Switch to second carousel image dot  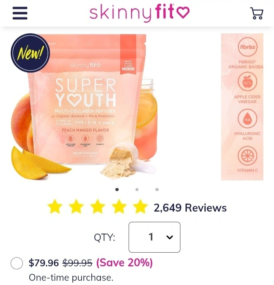click(137, 190)
